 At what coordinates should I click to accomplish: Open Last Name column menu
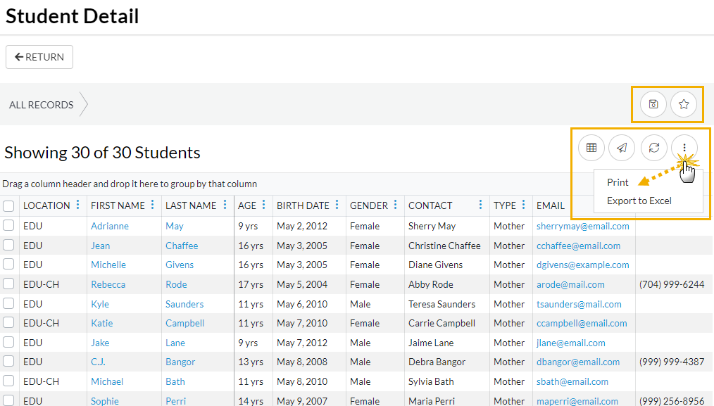pyautogui.click(x=225, y=205)
